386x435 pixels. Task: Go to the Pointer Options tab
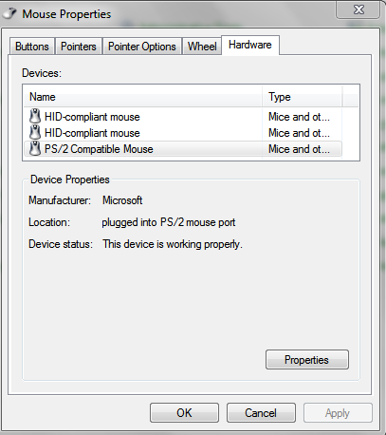(142, 47)
